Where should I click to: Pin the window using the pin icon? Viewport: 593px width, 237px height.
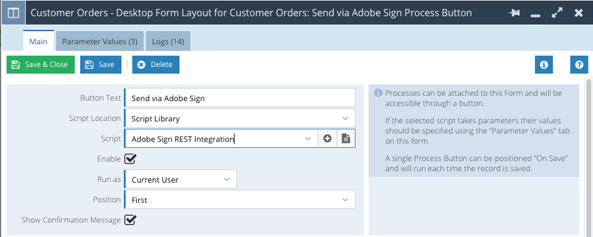point(514,13)
